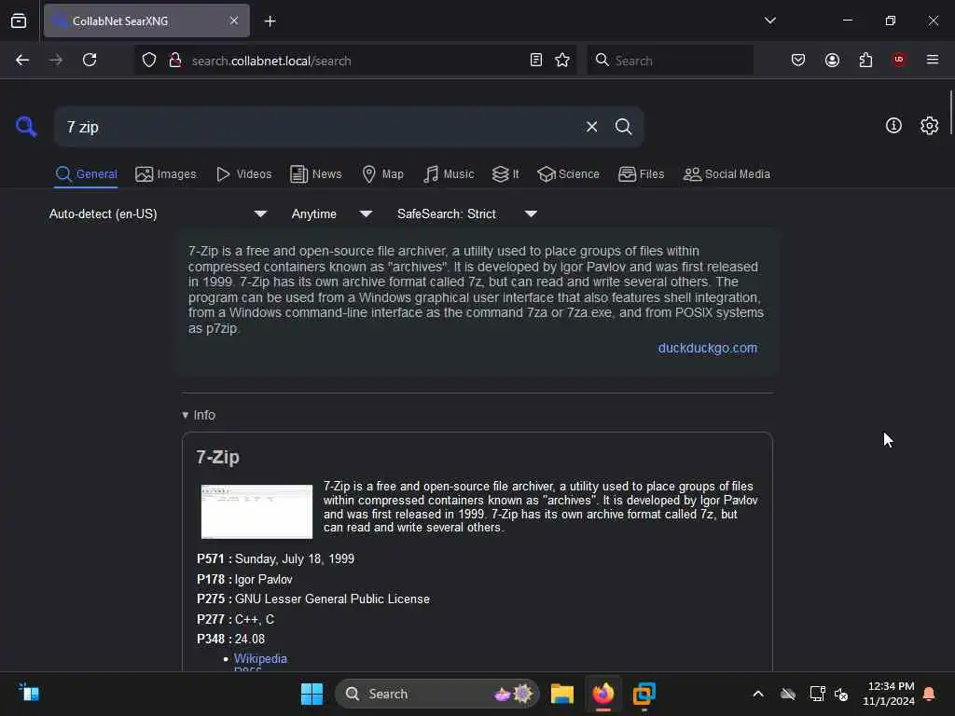Switch to the News category

(315, 174)
